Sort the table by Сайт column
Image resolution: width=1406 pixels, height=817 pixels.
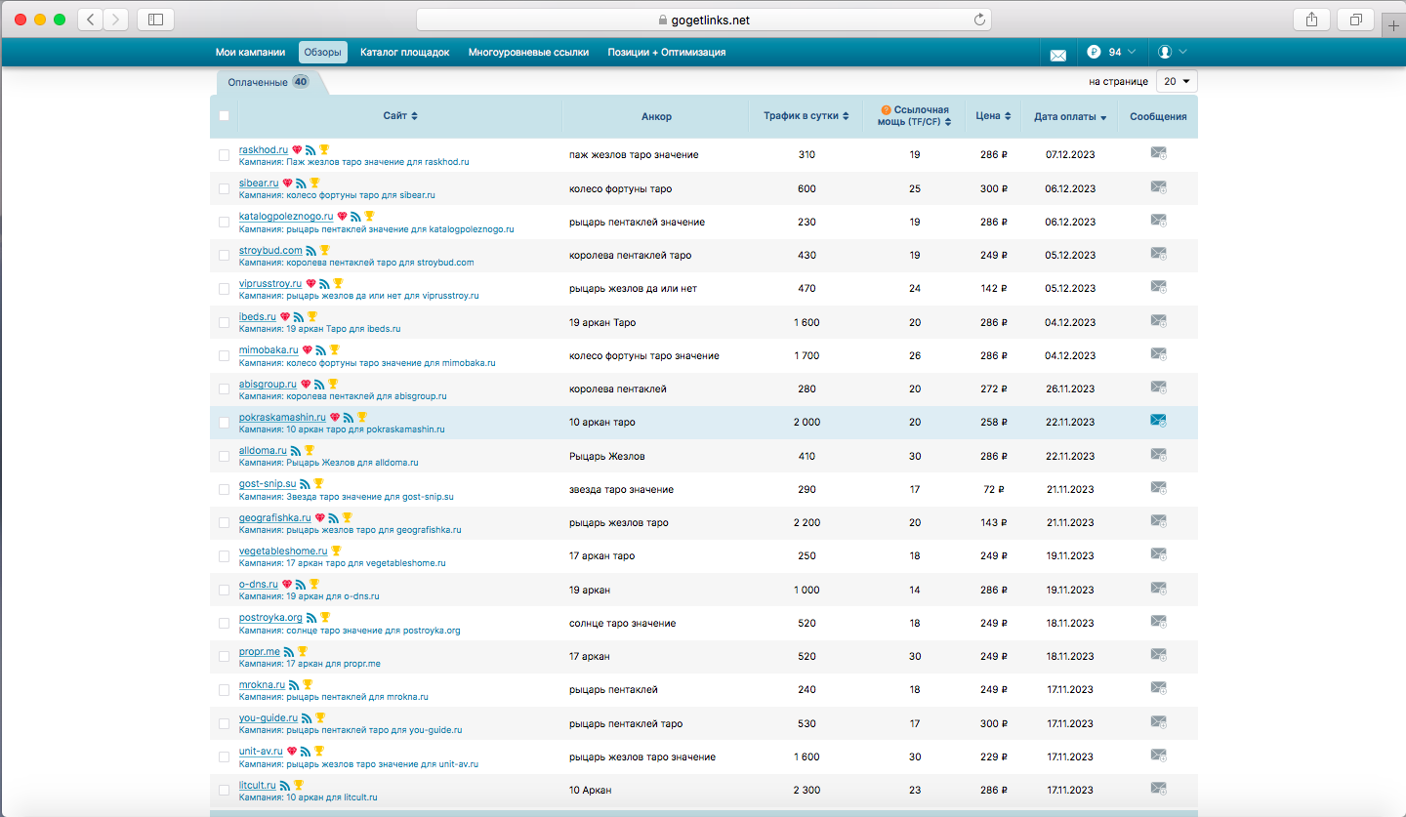400,116
